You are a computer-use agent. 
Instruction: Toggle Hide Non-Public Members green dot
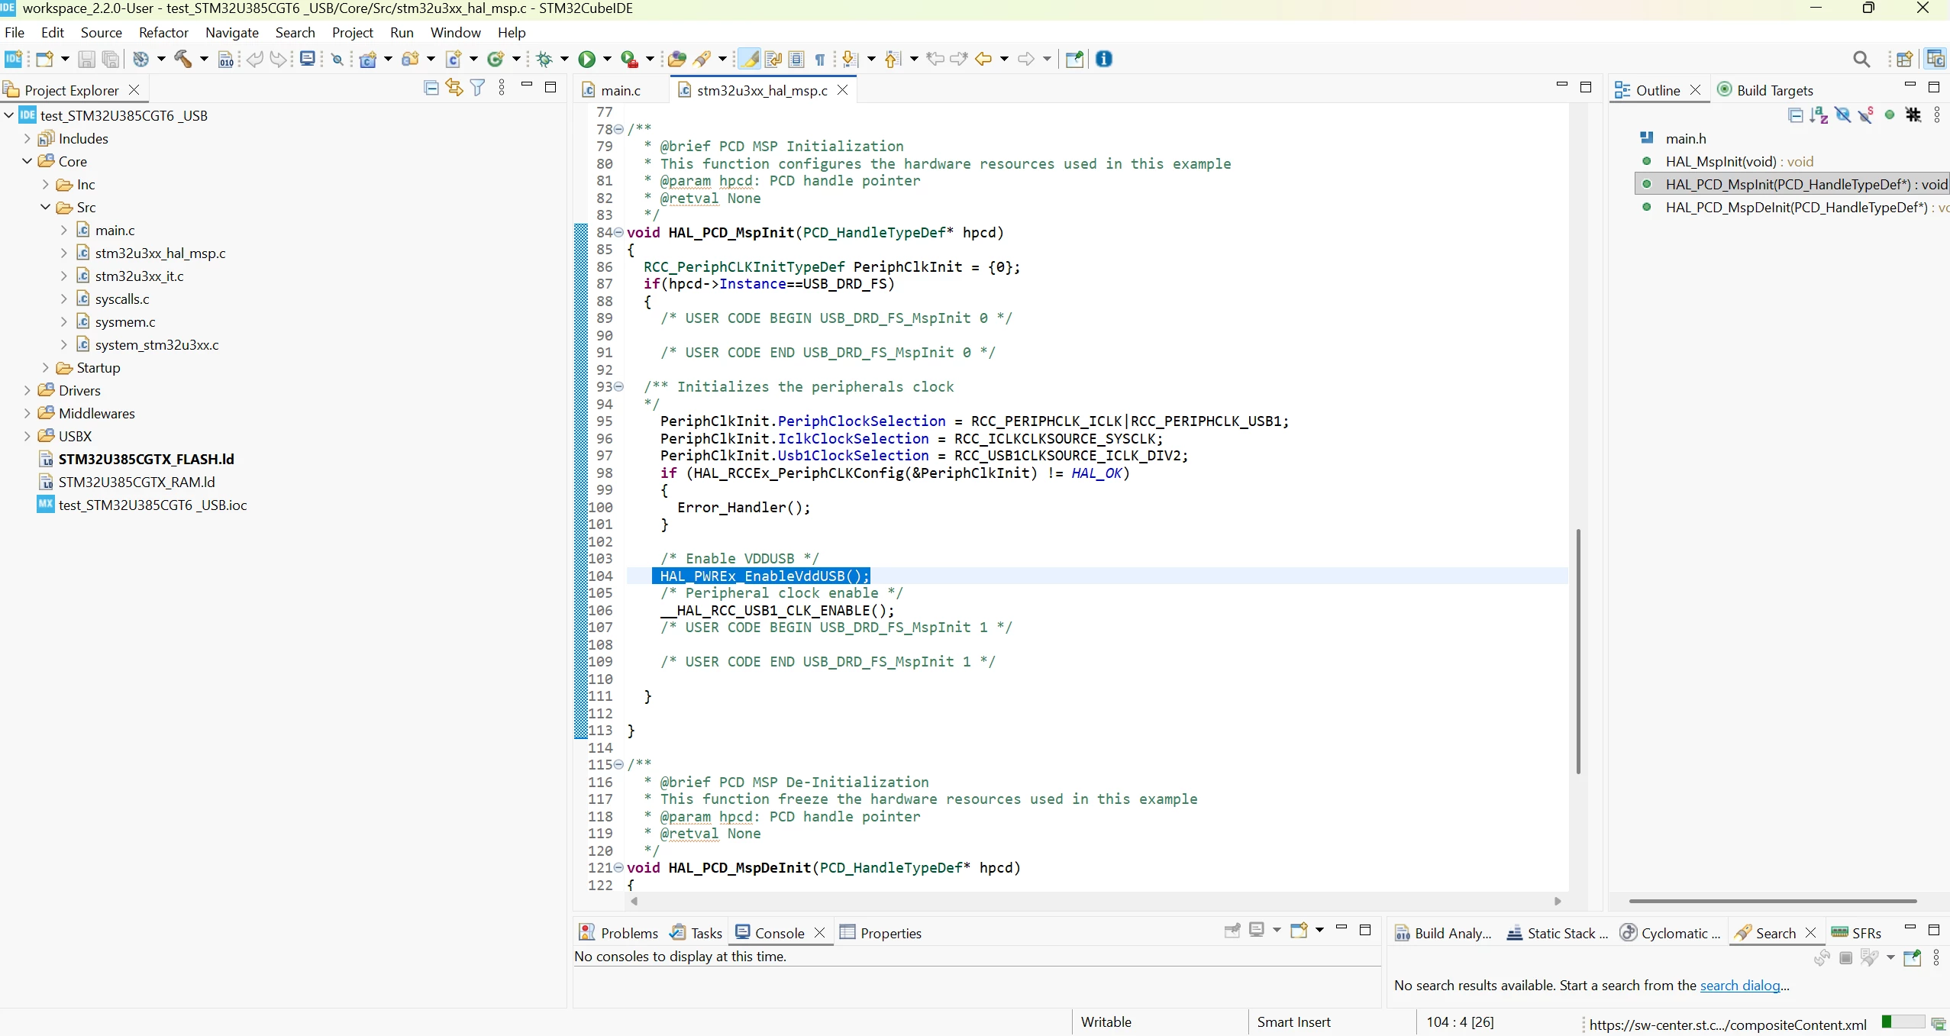[1890, 115]
